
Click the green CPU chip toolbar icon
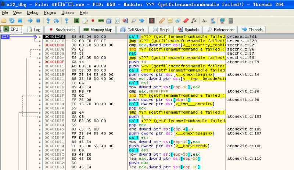point(77,21)
